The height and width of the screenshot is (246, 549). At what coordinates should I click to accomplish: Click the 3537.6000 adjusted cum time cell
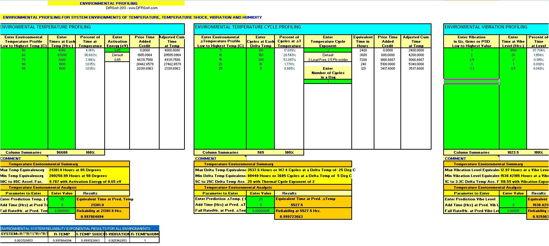416,68
